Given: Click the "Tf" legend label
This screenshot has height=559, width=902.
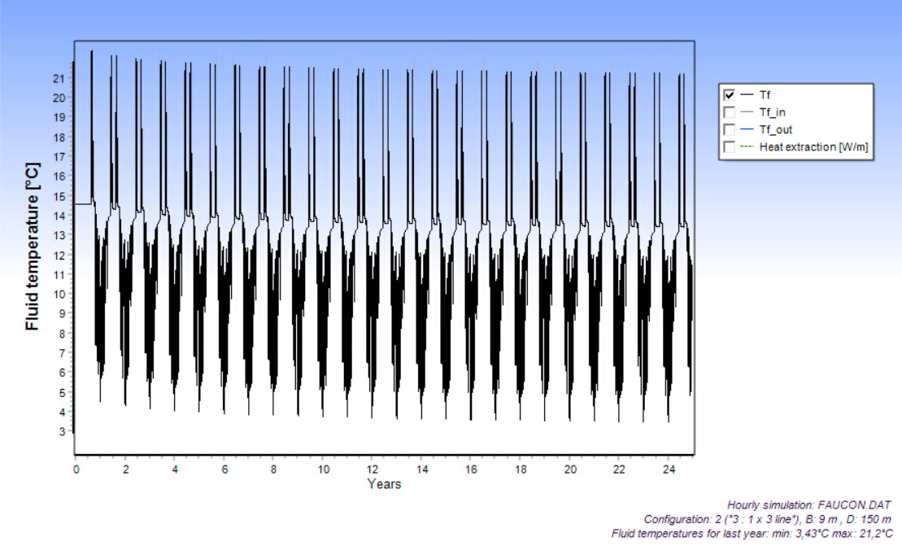Looking at the screenshot, I should coord(765,95).
